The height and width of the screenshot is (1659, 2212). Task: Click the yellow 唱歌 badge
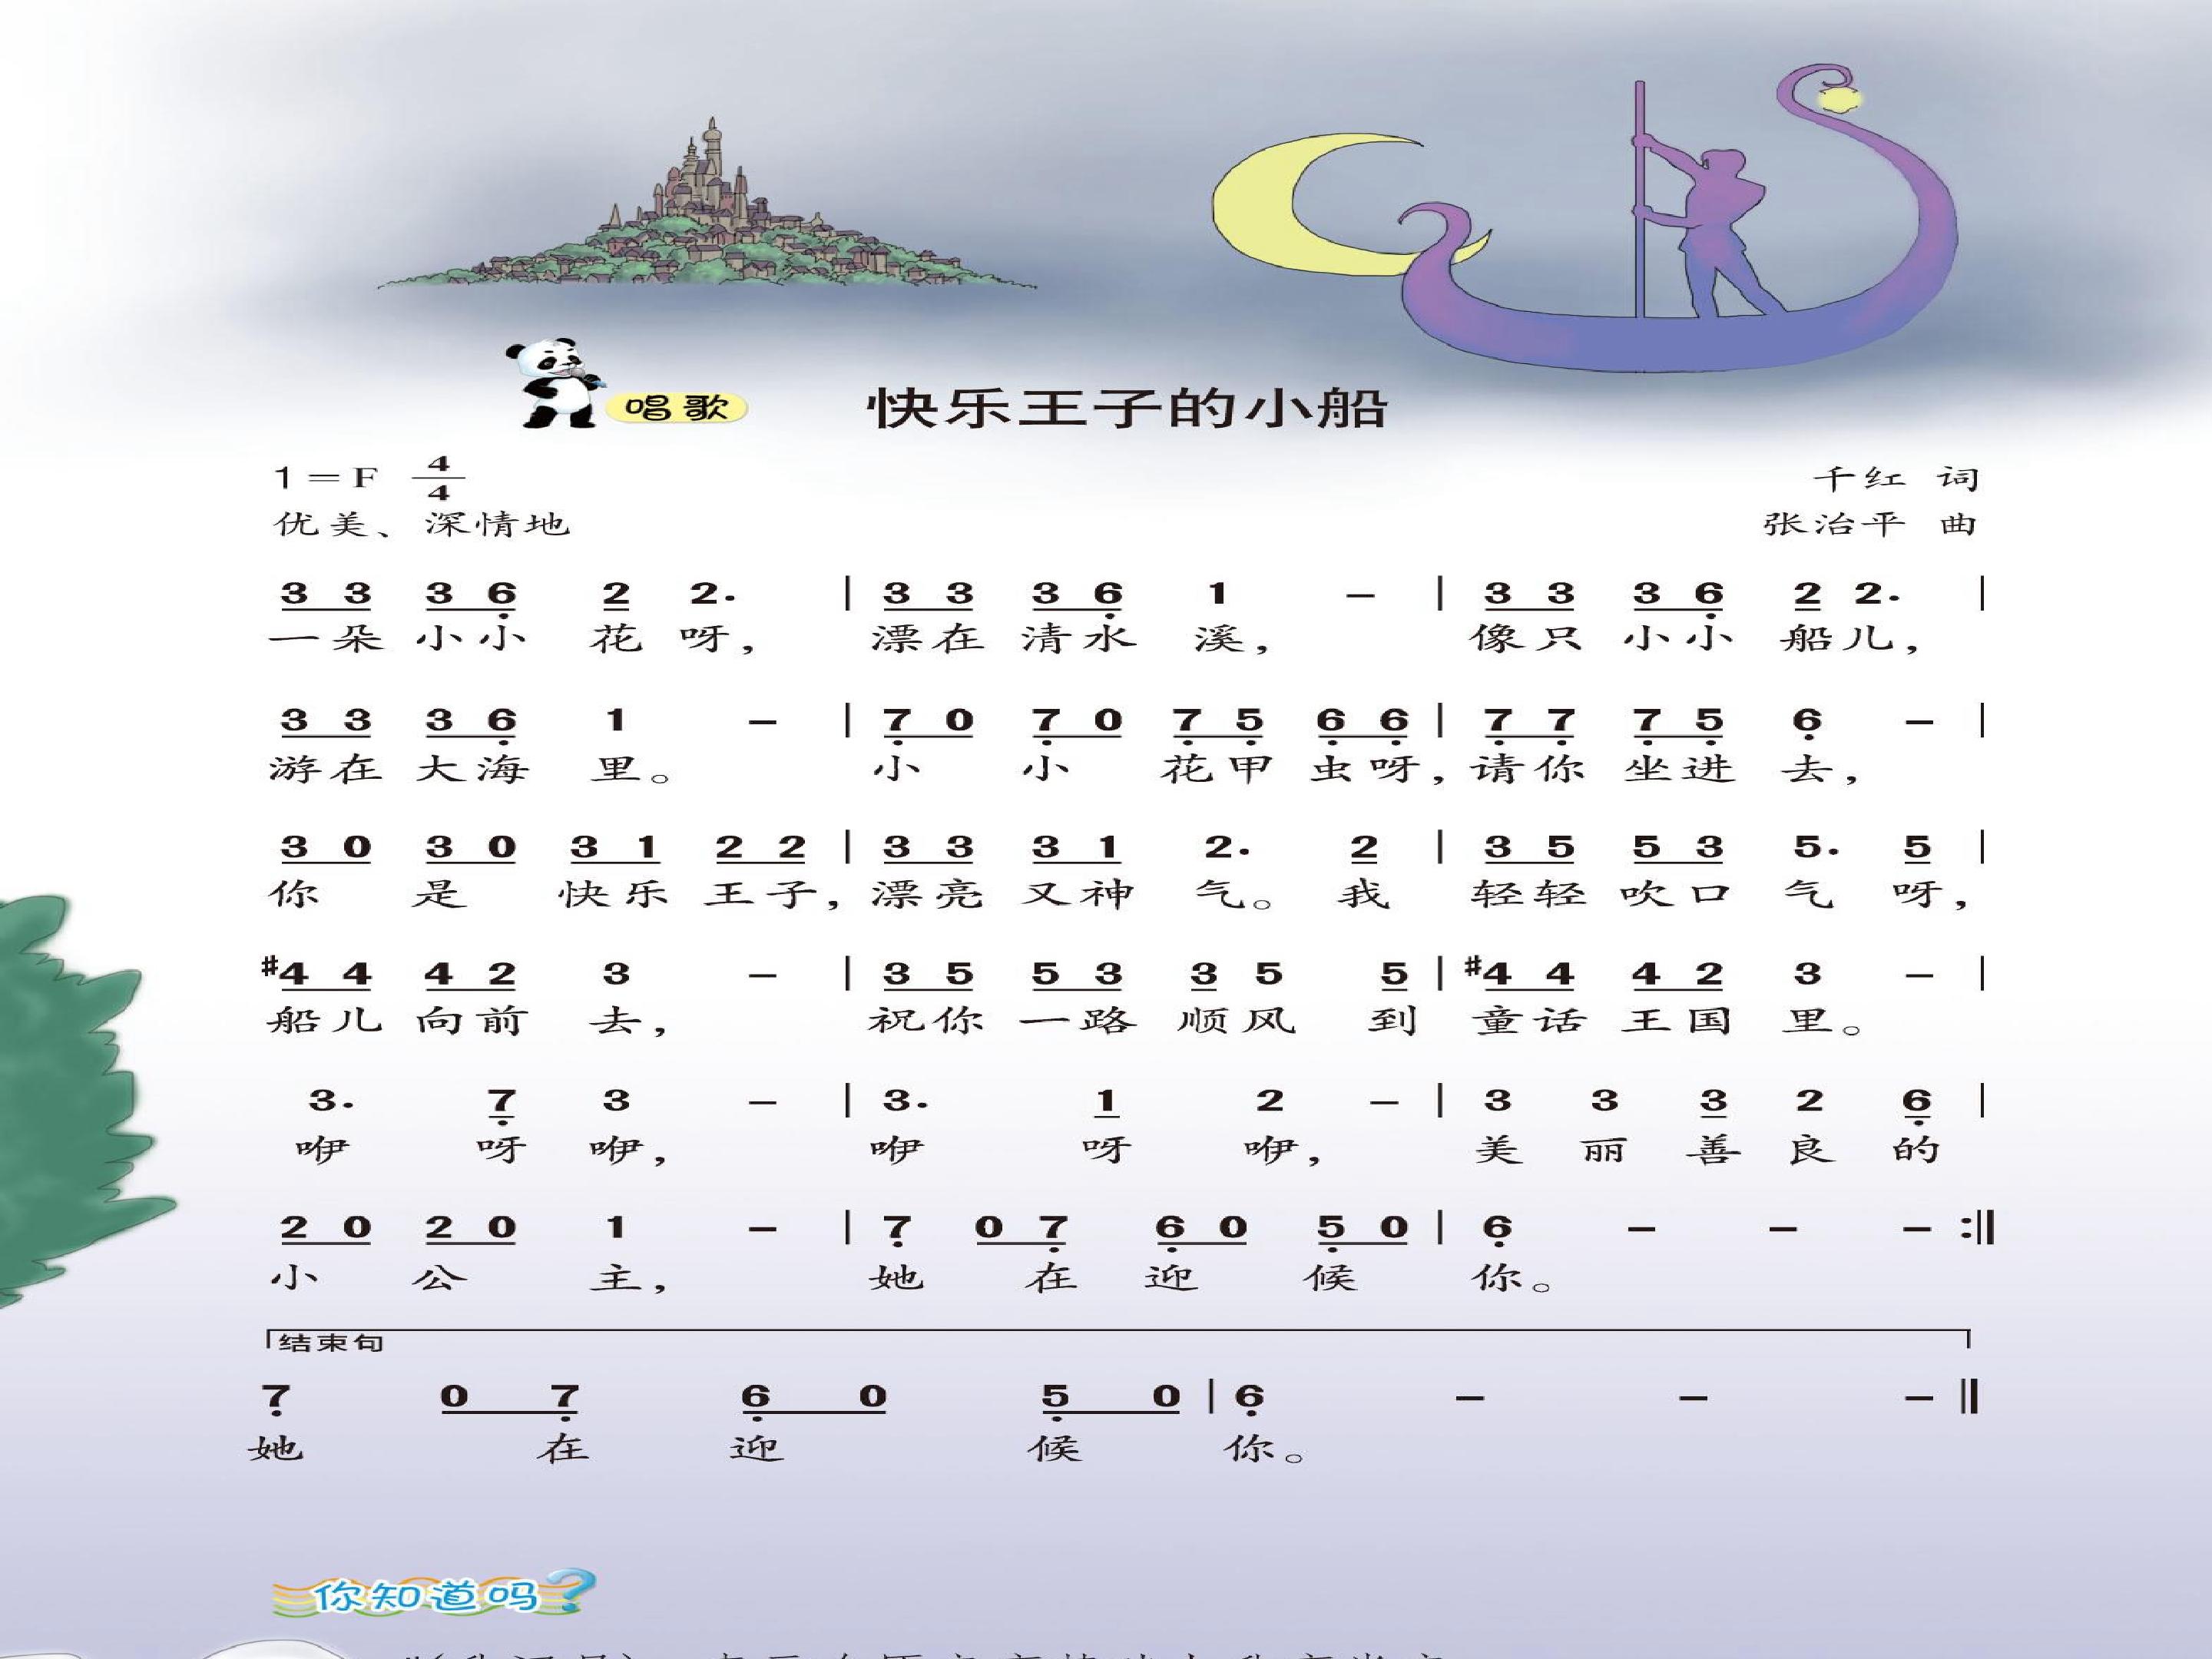(675, 408)
